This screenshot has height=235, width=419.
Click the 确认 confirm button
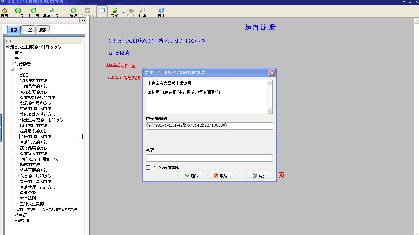192,176
